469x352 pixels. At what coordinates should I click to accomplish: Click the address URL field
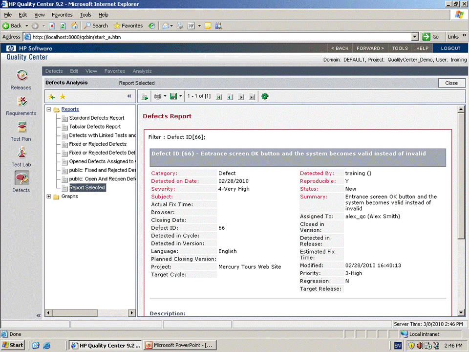(x=221, y=37)
